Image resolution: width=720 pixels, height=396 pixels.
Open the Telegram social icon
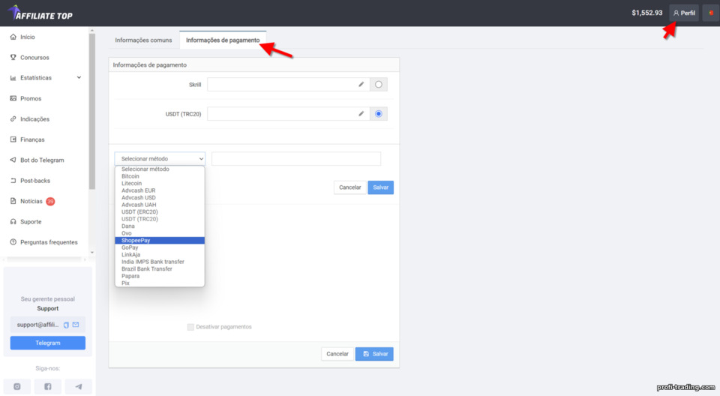pyautogui.click(x=79, y=387)
